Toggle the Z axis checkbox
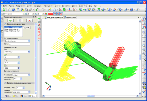The image size is (147, 101). click(5, 66)
